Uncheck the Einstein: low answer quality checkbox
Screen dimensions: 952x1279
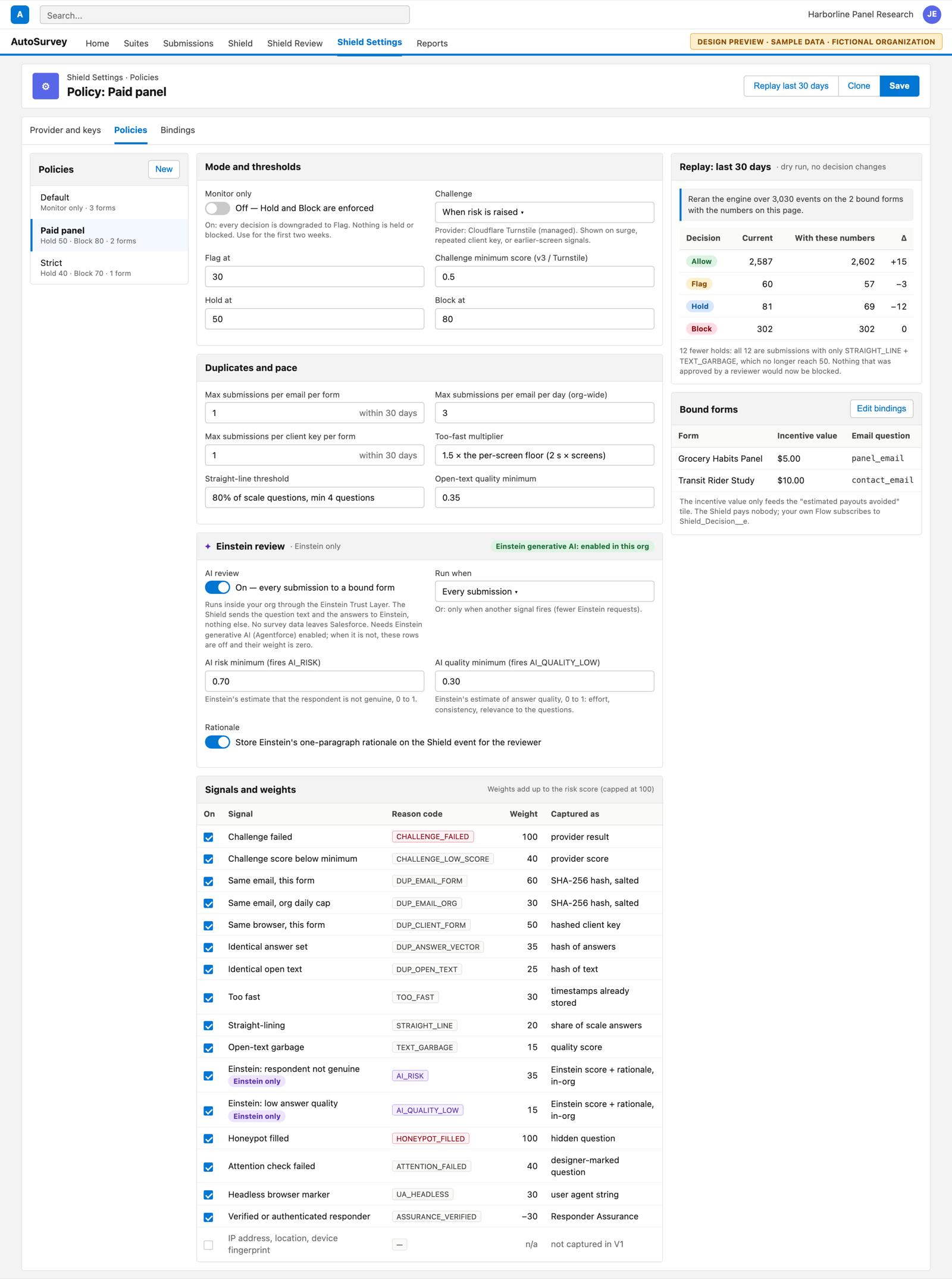pos(208,1111)
